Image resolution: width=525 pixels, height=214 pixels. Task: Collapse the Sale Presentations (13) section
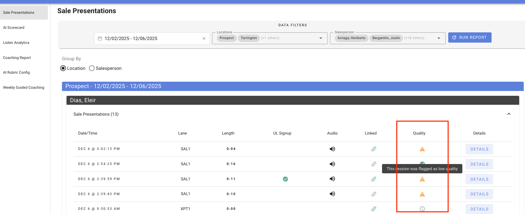509,114
